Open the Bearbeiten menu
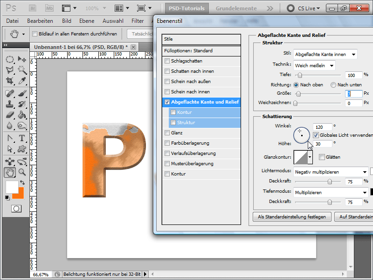 [x=40, y=21]
